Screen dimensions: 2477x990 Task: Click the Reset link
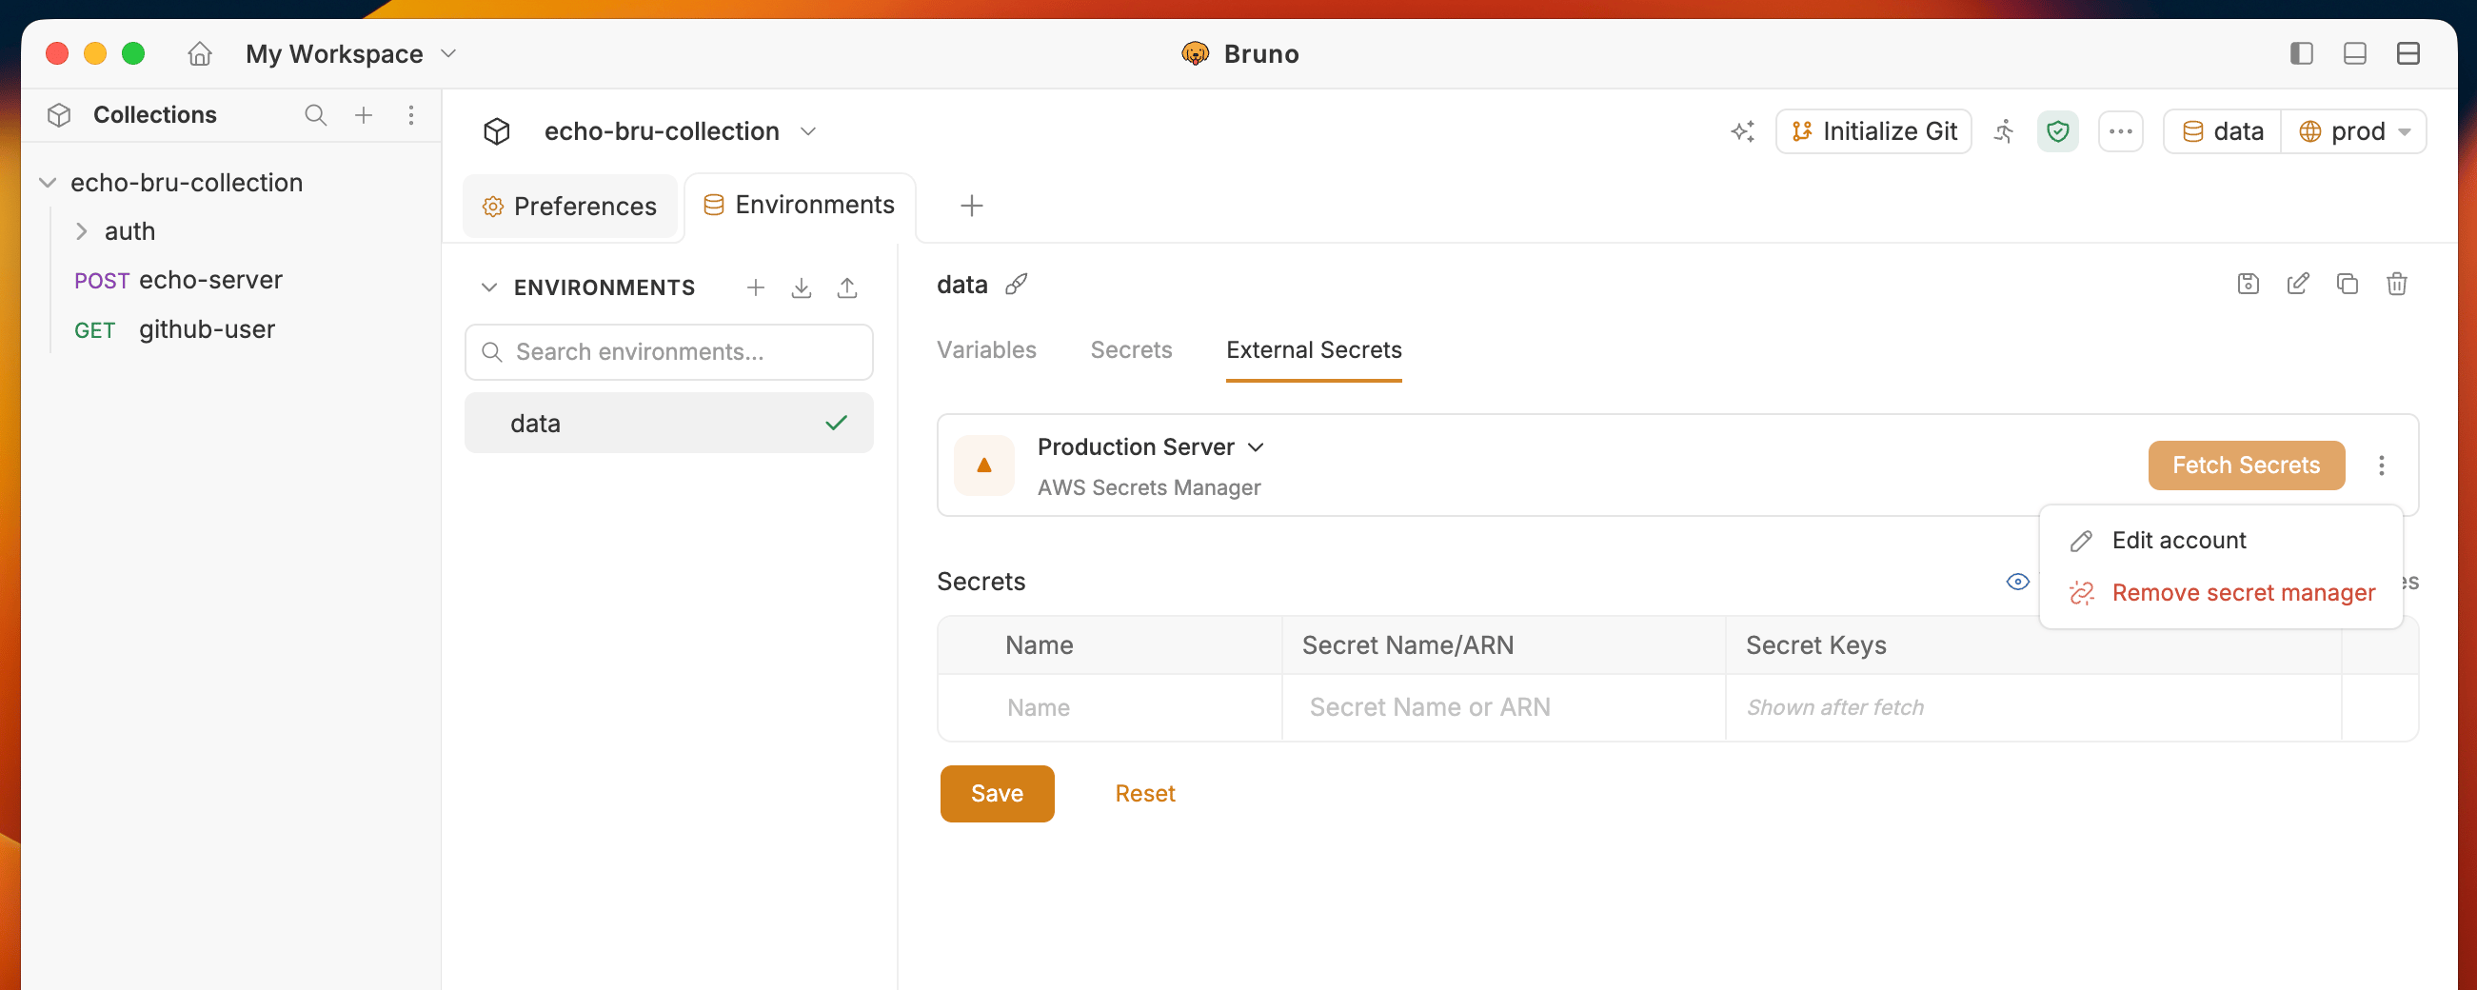tap(1144, 794)
